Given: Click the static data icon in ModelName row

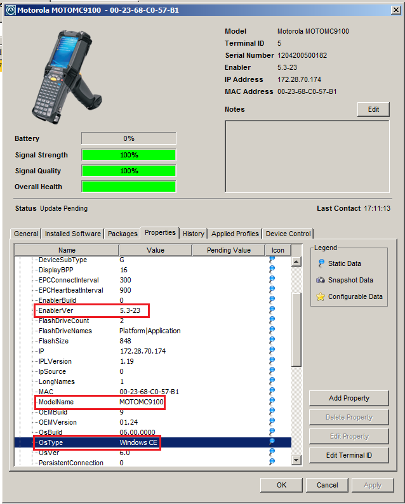Looking at the screenshot, I should coord(272,401).
